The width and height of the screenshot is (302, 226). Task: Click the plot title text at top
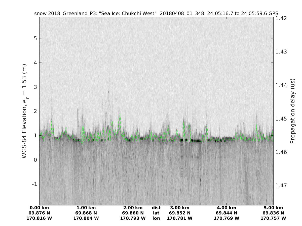pos(156,14)
